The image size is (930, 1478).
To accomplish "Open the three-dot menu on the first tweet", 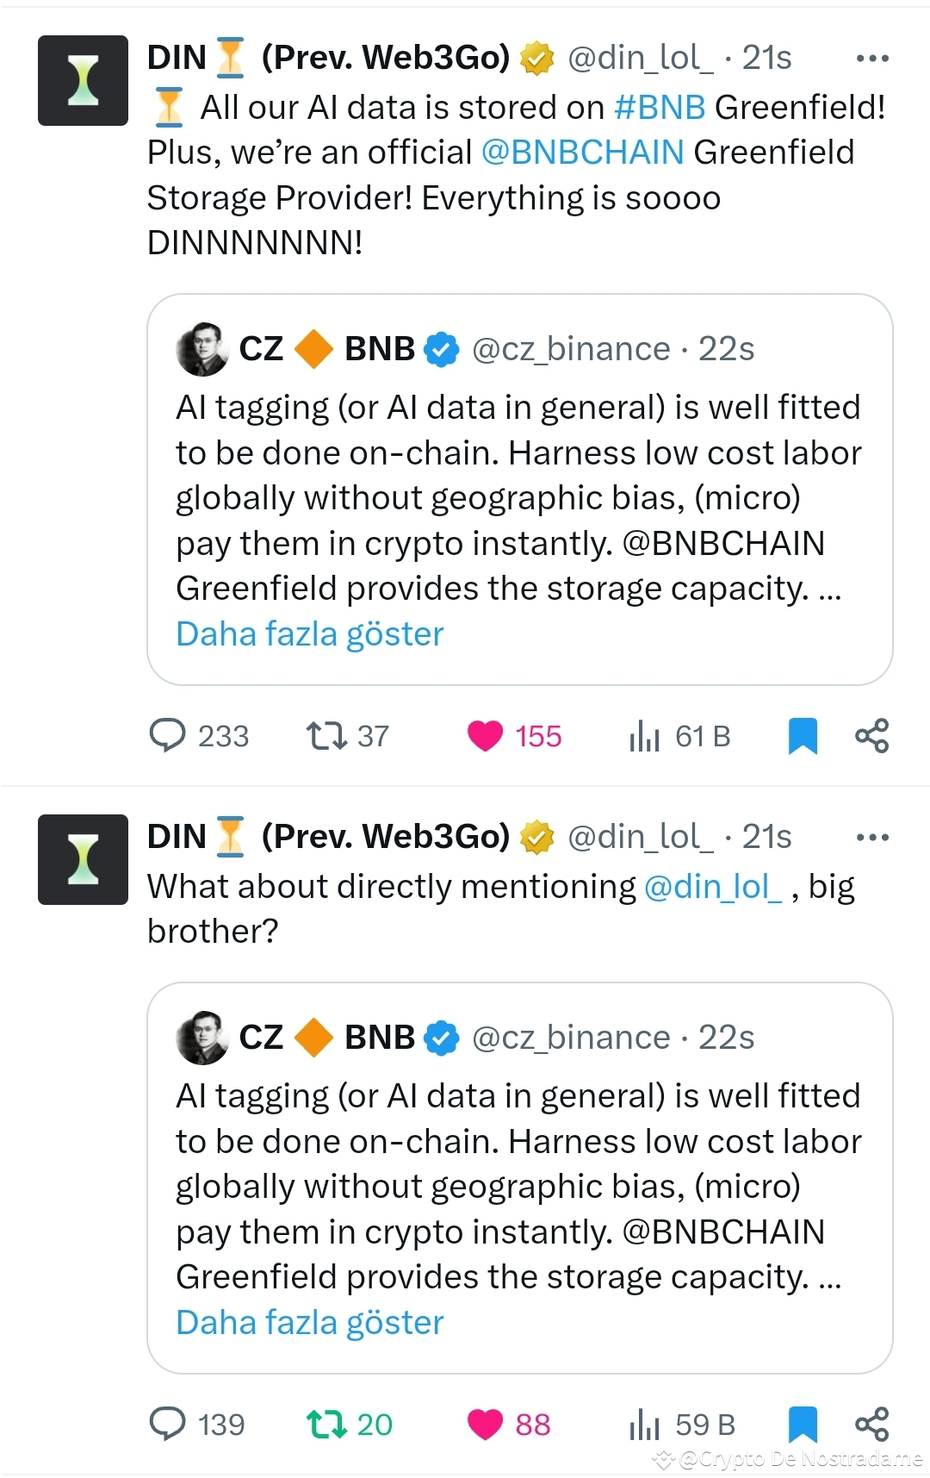I will [x=872, y=57].
